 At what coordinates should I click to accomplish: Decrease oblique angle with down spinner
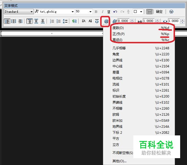pos(132,22)
